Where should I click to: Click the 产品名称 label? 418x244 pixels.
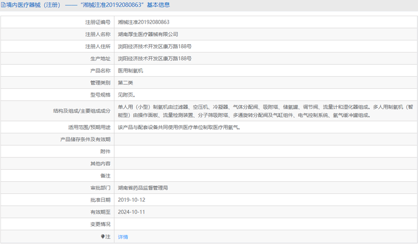100,71
